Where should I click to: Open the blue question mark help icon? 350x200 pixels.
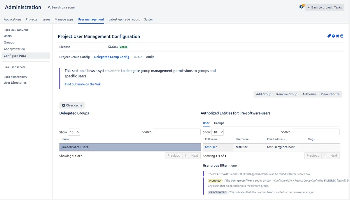(333, 36)
